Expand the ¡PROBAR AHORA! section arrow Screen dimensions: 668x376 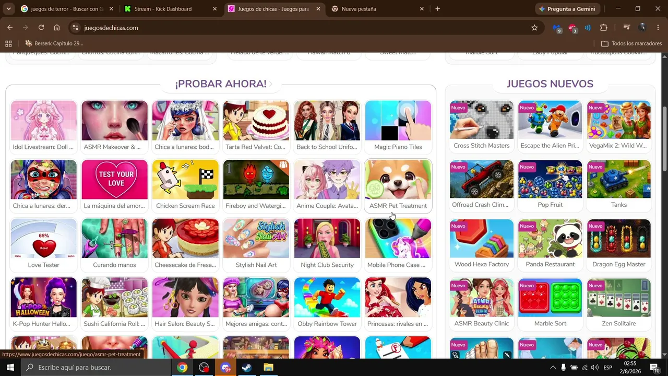271,84
